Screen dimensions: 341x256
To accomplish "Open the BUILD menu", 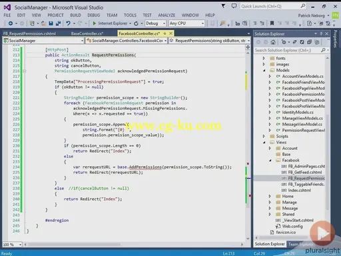I will (75, 15).
